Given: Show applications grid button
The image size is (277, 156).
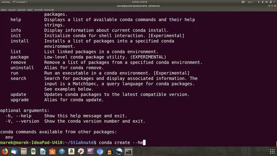Looking at the screenshot, I should (272, 151).
